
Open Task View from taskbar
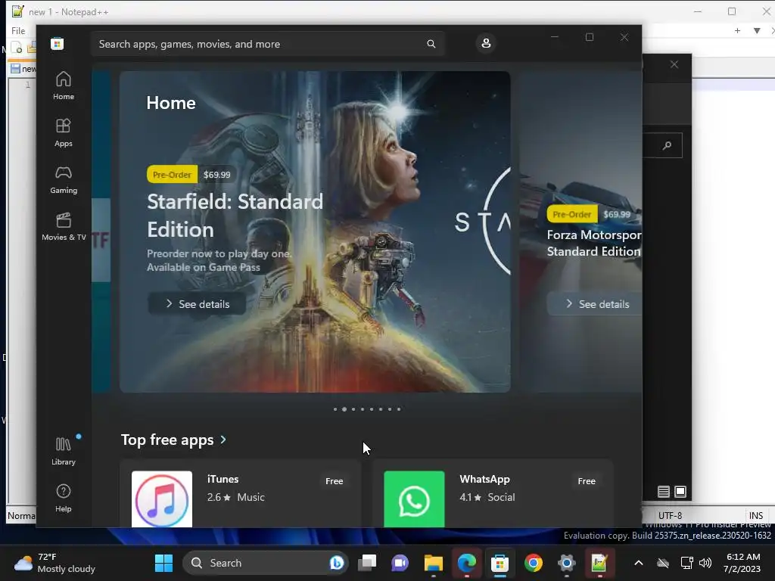point(367,563)
